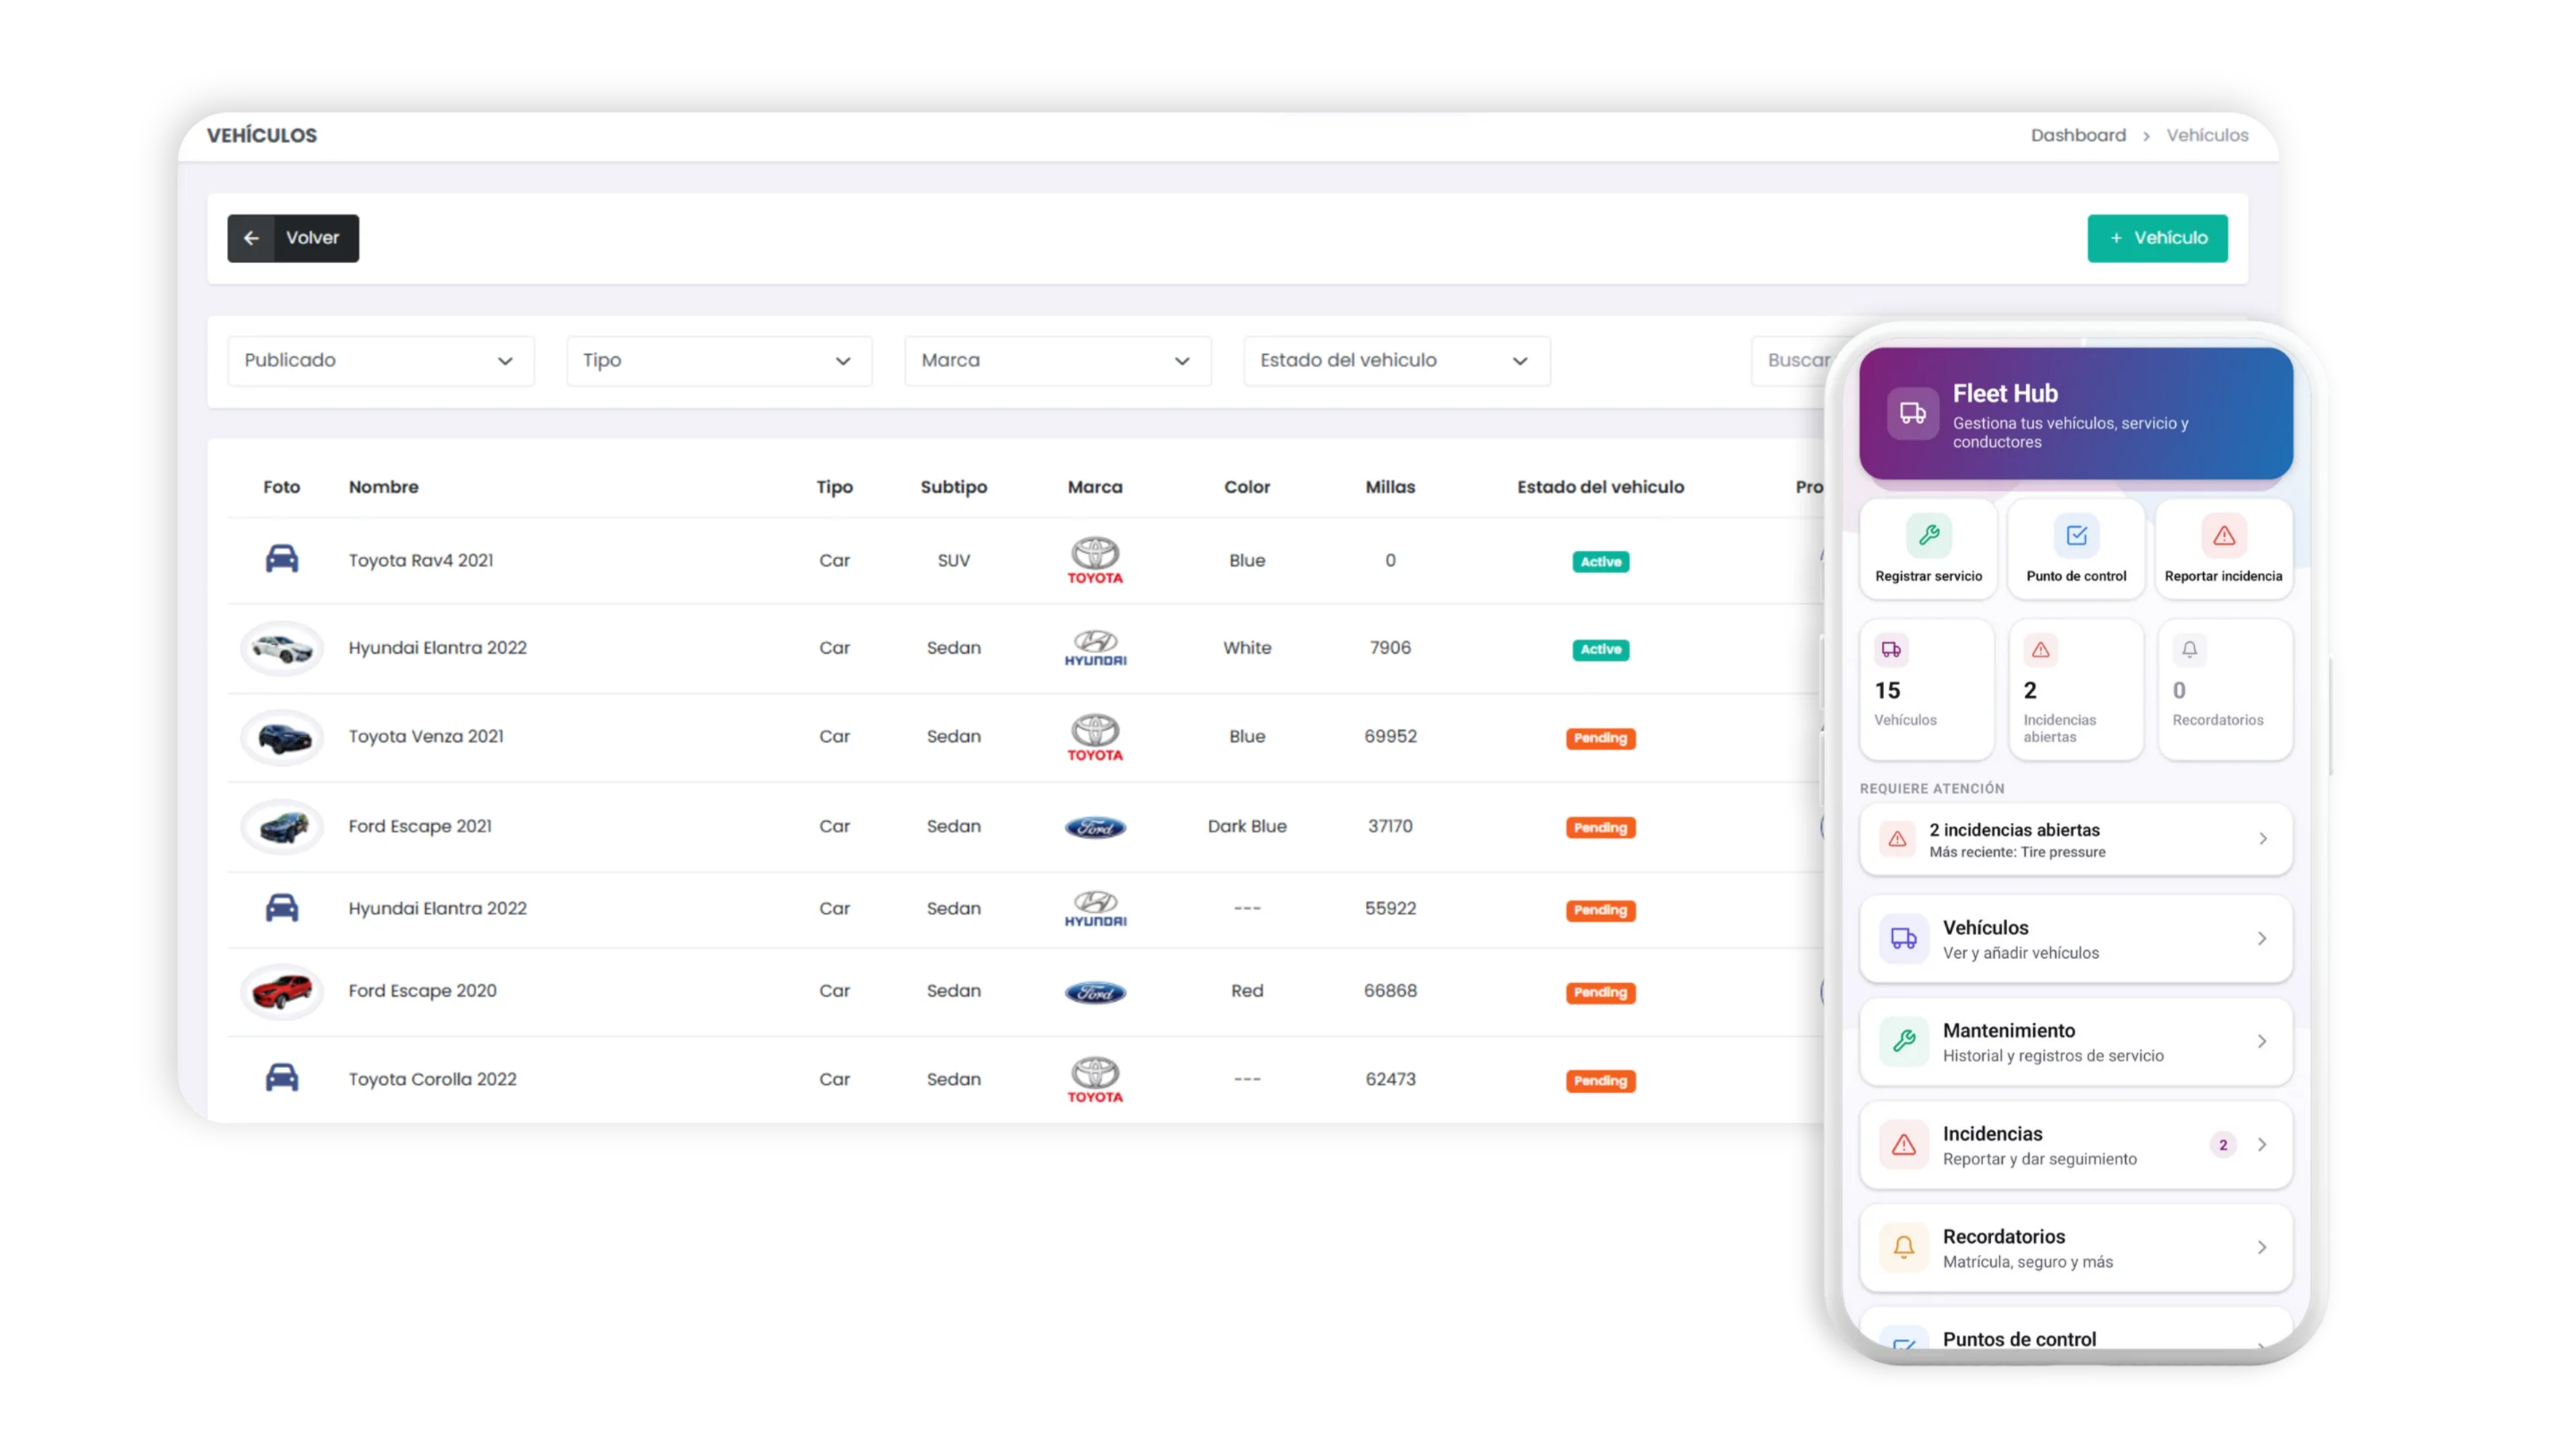Viewport: 2576px width, 1449px height.
Task: Click the Hyundai logo in Elantra White row
Action: 1095,648
